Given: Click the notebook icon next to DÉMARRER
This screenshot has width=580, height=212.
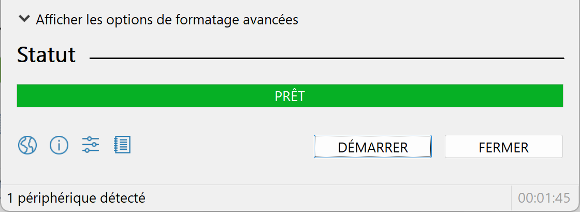Looking at the screenshot, I should click(122, 145).
